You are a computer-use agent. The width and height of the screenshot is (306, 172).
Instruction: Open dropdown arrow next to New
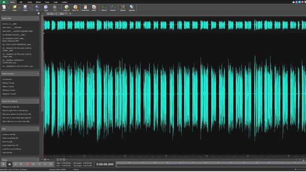pyautogui.click(x=9, y=8)
